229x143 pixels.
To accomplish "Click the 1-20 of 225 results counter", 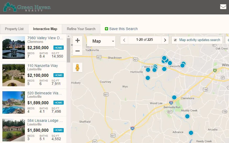I will click(x=145, y=40).
